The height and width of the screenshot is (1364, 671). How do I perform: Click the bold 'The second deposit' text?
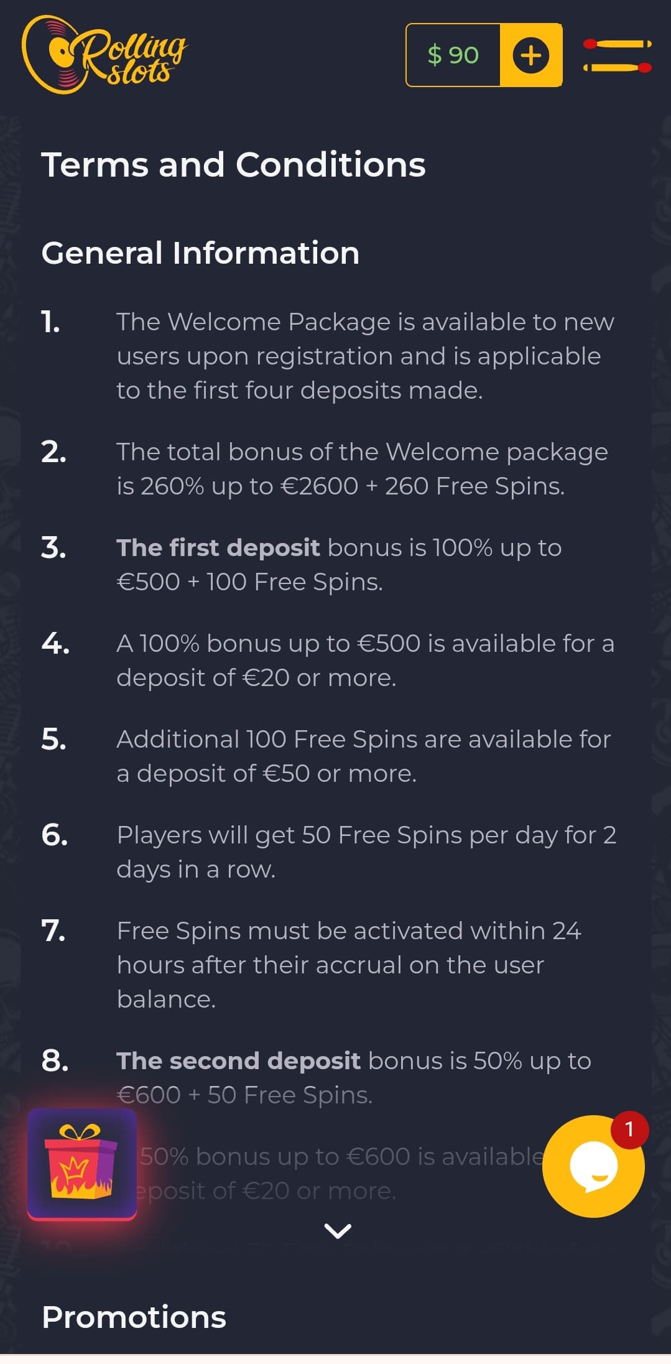click(x=238, y=1061)
